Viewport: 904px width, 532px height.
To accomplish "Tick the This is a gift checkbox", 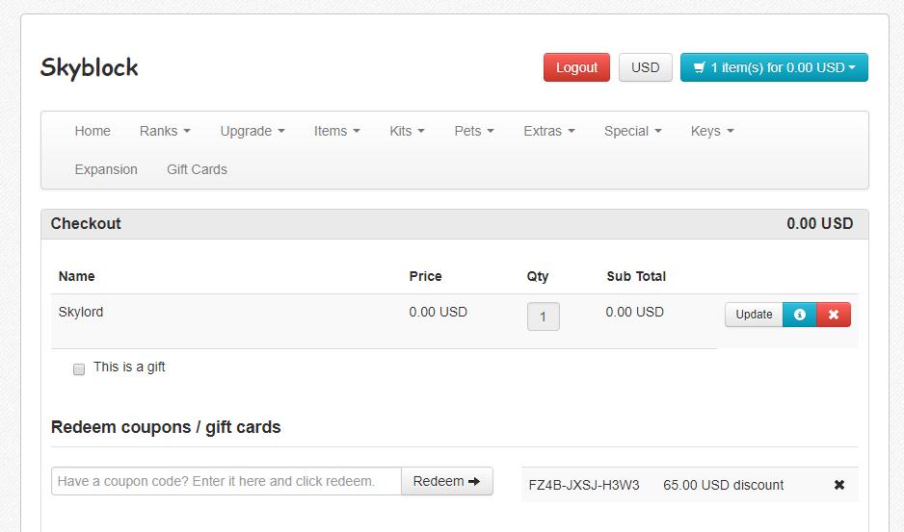I will (79, 369).
